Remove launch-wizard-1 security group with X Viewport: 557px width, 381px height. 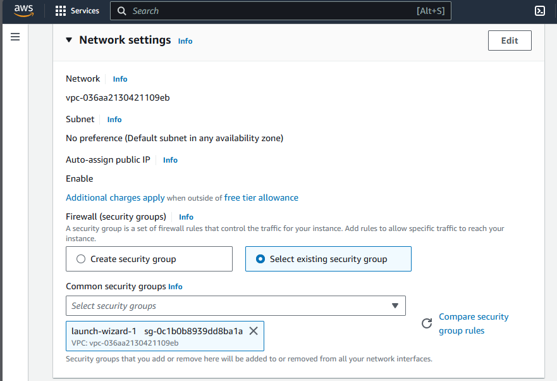pyautogui.click(x=254, y=330)
